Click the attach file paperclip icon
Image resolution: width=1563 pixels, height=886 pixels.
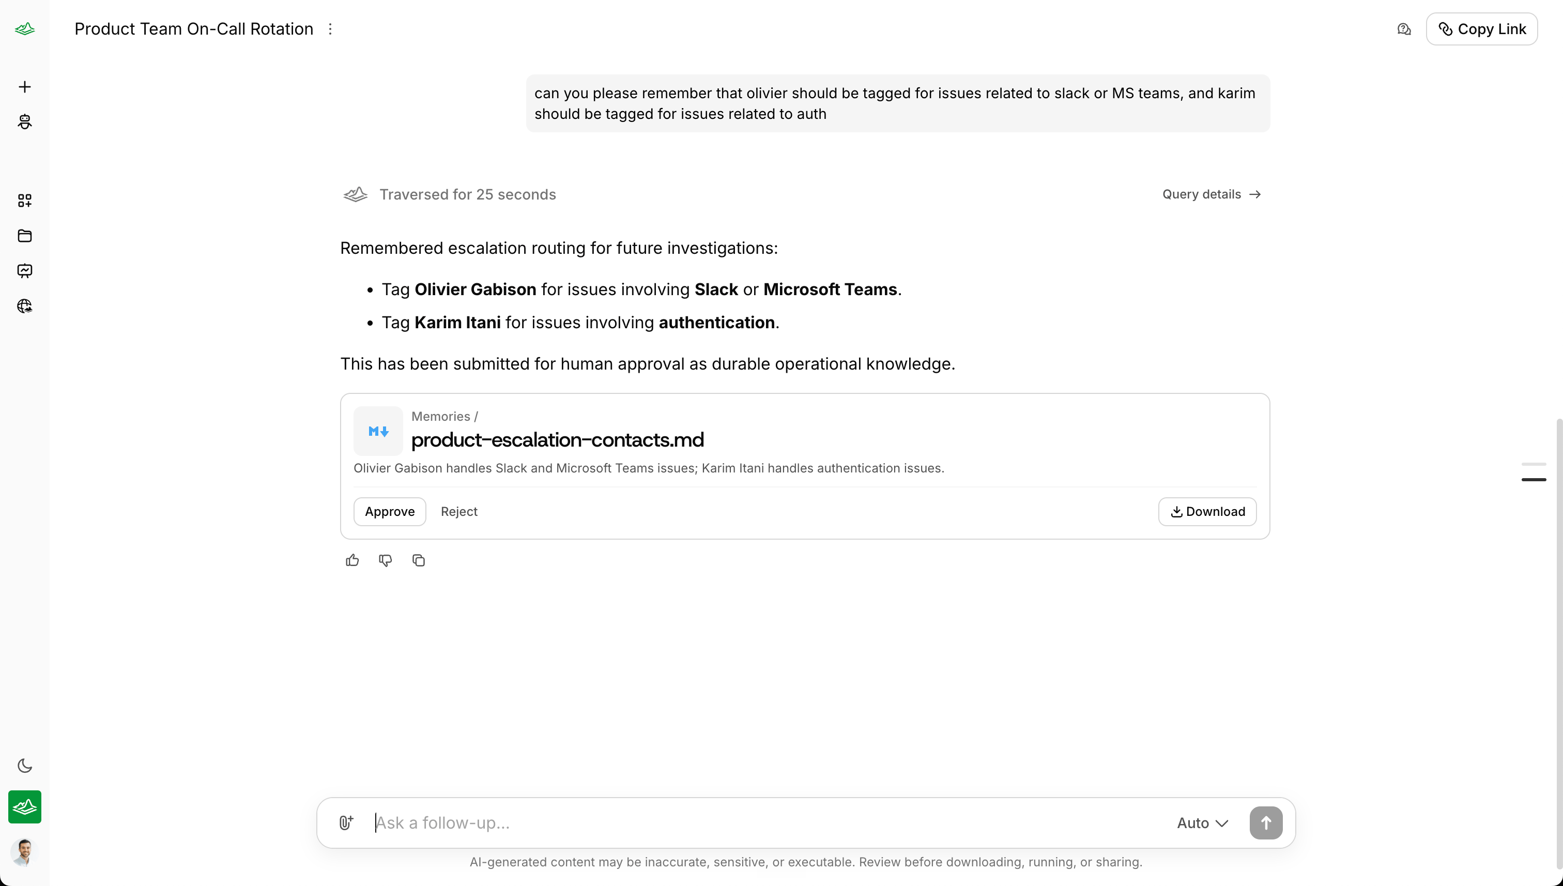[x=346, y=823]
